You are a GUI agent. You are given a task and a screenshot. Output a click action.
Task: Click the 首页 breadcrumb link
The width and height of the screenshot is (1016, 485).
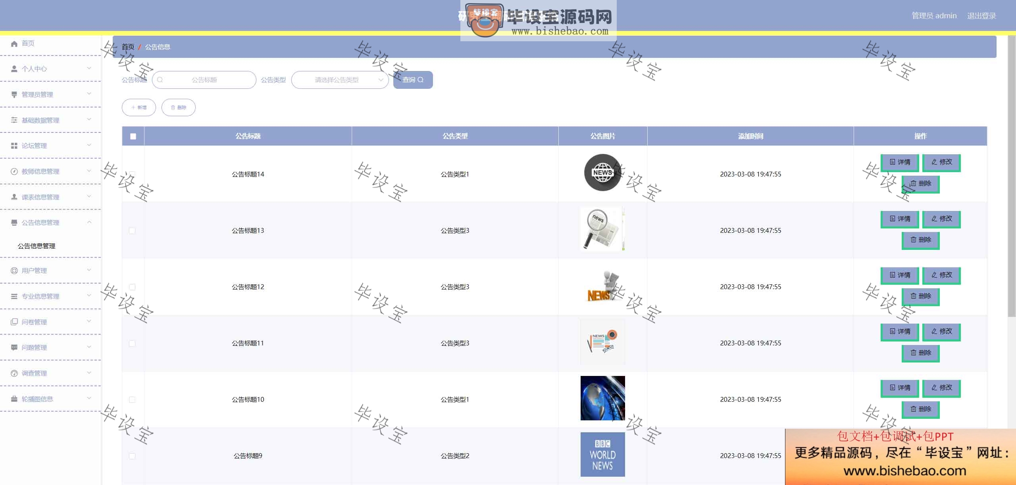[128, 47]
